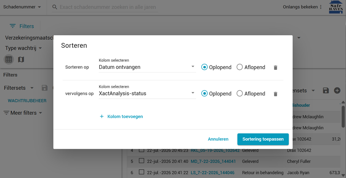Click the 22-jul.-2026 20:45:23 date cell
Viewport: 346px width, 178px height.
(x=168, y=151)
